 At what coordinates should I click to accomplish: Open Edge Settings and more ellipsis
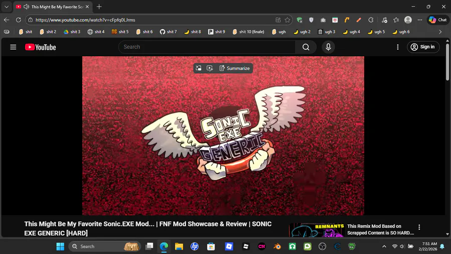420,20
